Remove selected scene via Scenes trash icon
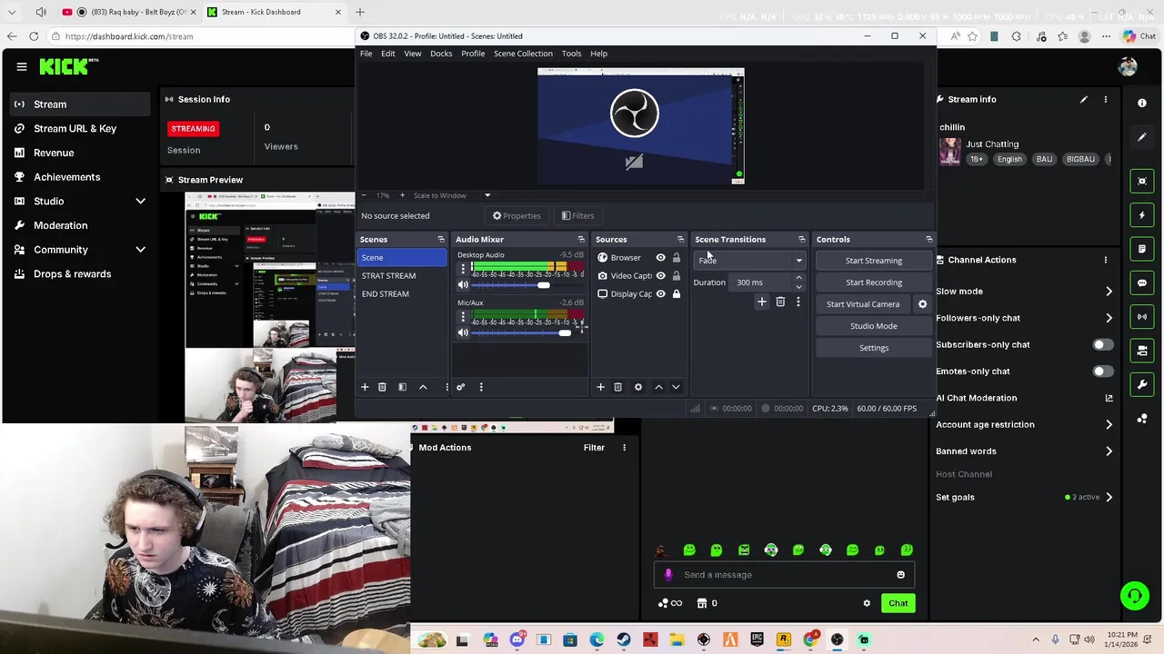 (x=382, y=387)
